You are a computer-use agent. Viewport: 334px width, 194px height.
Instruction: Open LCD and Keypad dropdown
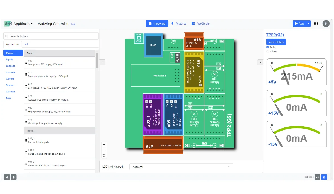pos(181,167)
